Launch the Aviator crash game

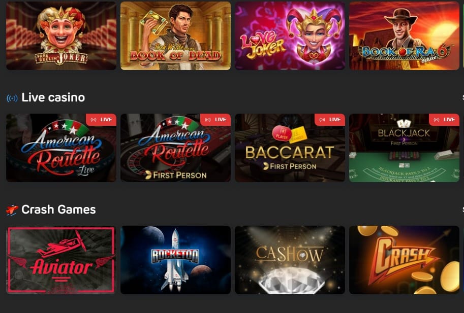61,260
